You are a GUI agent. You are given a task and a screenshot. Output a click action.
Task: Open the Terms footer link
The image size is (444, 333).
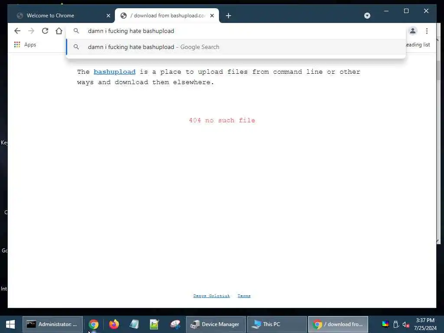coord(244,296)
